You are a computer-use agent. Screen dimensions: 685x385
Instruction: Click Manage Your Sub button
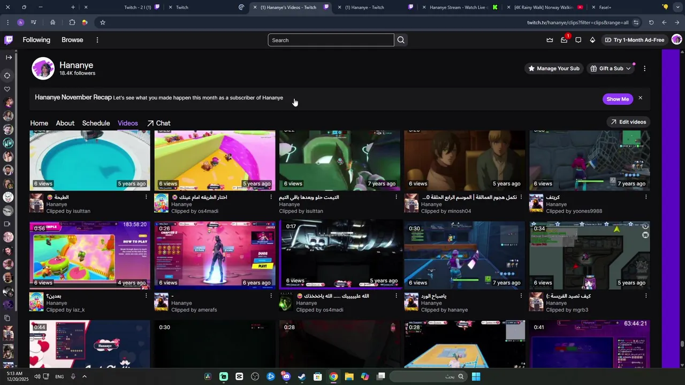[x=554, y=68]
